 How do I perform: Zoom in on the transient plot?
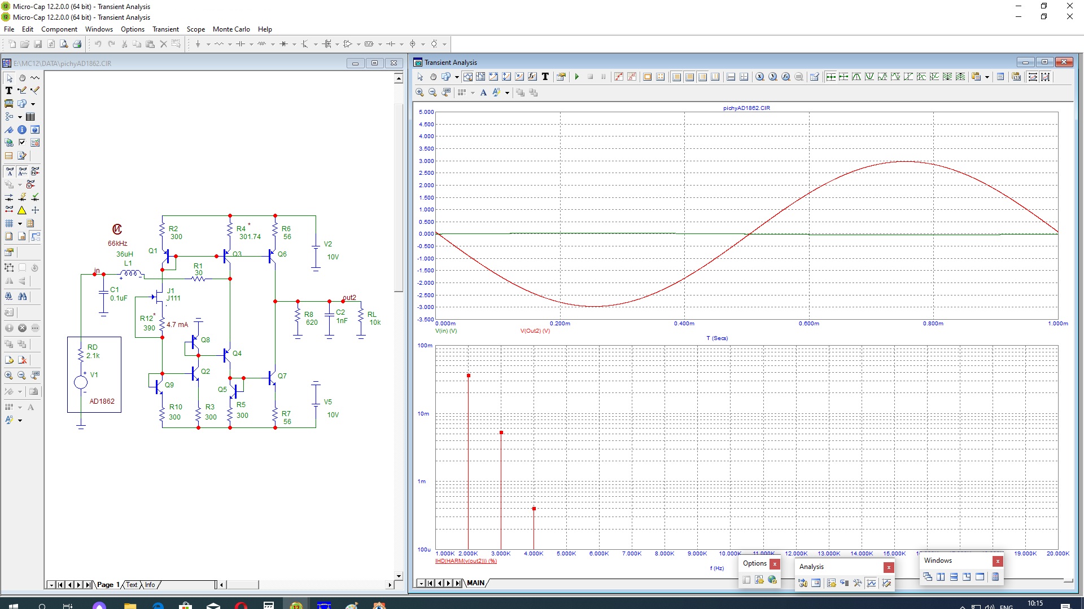[419, 92]
